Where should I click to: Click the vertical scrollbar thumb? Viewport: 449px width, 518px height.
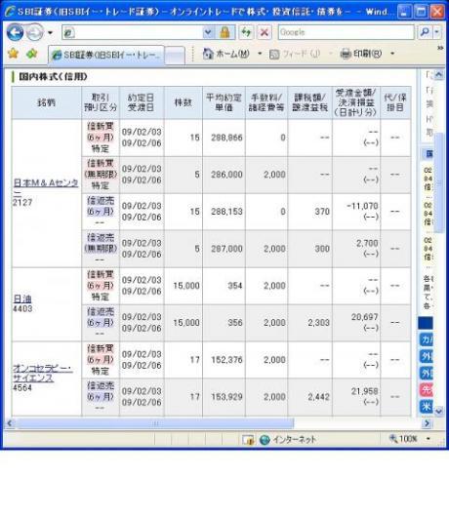(x=438, y=182)
